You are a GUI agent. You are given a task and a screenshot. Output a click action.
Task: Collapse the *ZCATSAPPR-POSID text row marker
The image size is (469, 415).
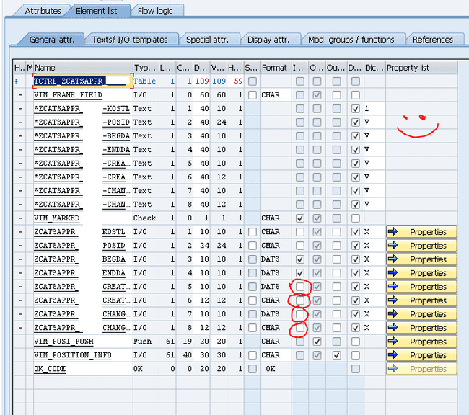coord(20,122)
